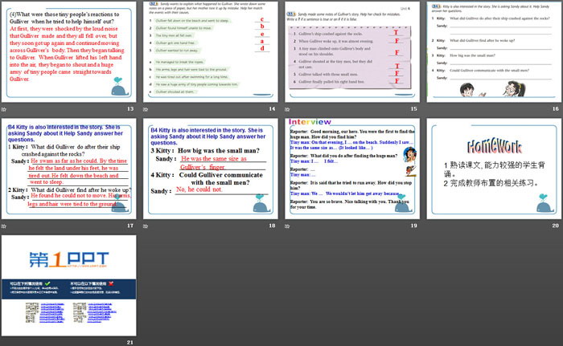Viewport: 563px width, 346px height.
Task: Click slide number 18 label
Action: coord(272,226)
